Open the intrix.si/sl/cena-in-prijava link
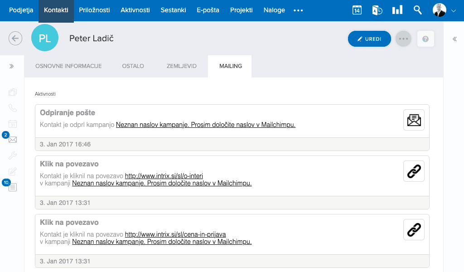464x272 pixels. 175,234
